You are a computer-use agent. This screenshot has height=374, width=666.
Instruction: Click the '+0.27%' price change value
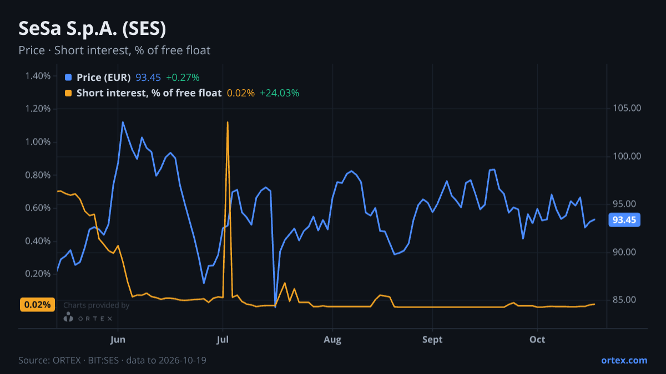point(183,78)
